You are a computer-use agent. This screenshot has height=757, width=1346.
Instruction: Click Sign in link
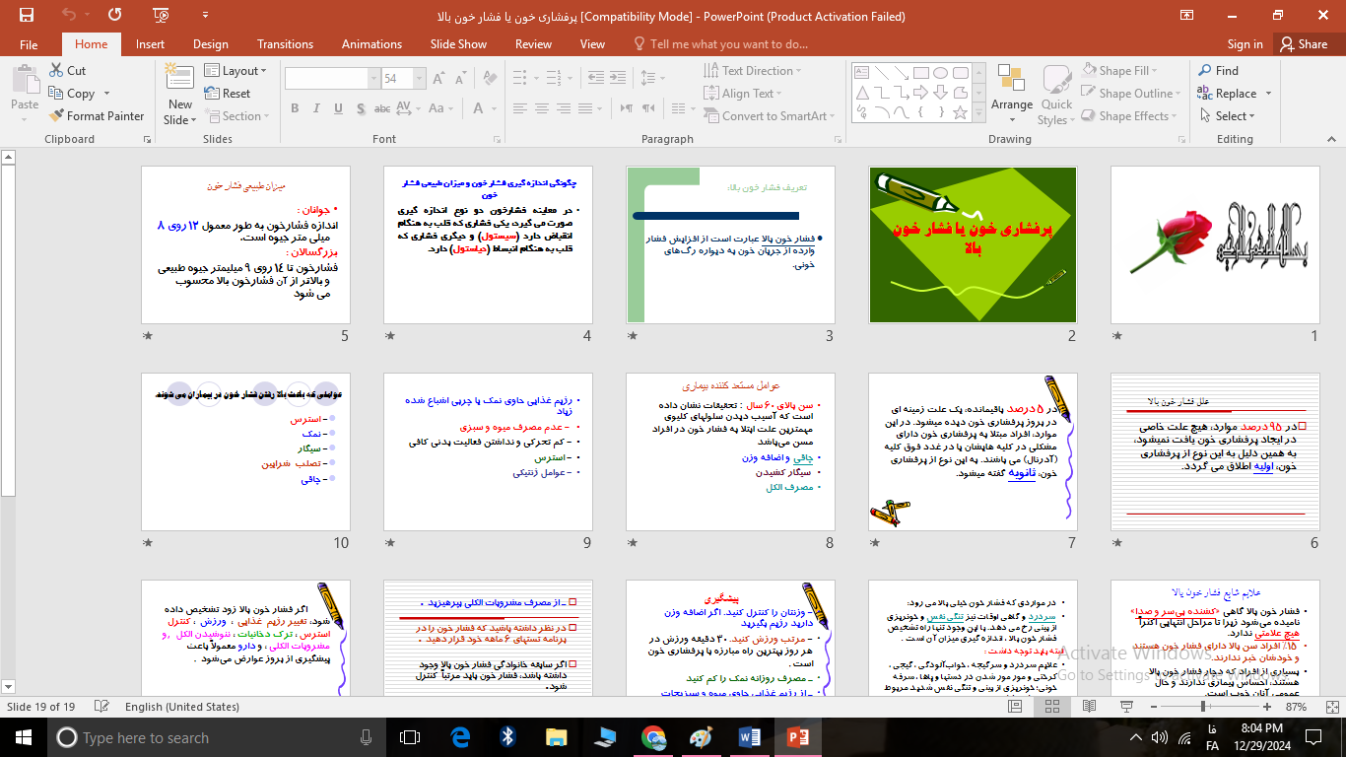[x=1245, y=44]
